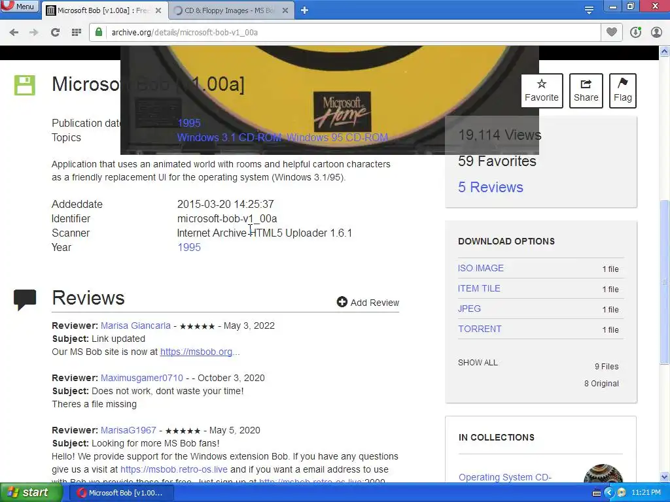This screenshot has height=502, width=670.
Task: Open the tab menu list icon
Action: [589, 10]
